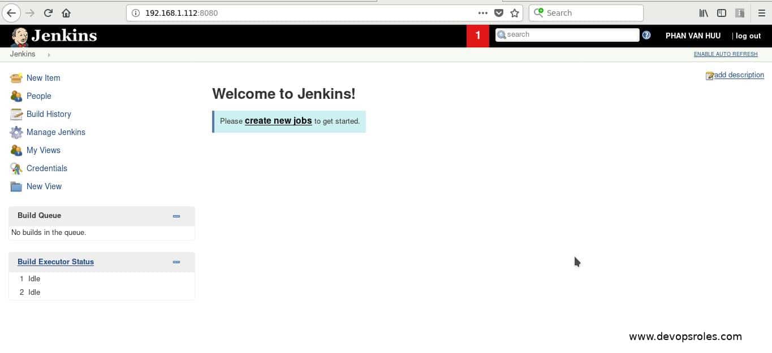Click the New View folder icon
This screenshot has width=772, height=353.
click(x=16, y=186)
